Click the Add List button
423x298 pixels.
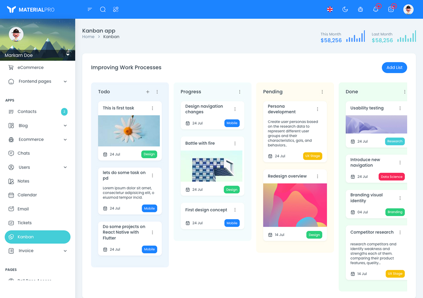pyautogui.click(x=394, y=67)
